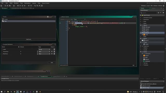Stop the running game from toolbar
The height and width of the screenshot is (93, 166).
click(23, 6)
